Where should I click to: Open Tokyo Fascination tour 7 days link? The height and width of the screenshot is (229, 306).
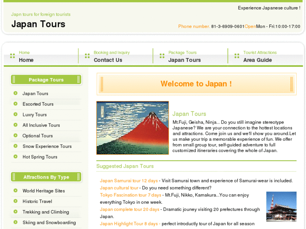coord(130,195)
